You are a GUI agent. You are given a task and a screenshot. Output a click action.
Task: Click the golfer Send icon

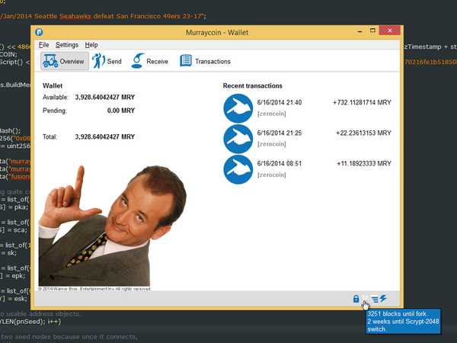click(98, 61)
